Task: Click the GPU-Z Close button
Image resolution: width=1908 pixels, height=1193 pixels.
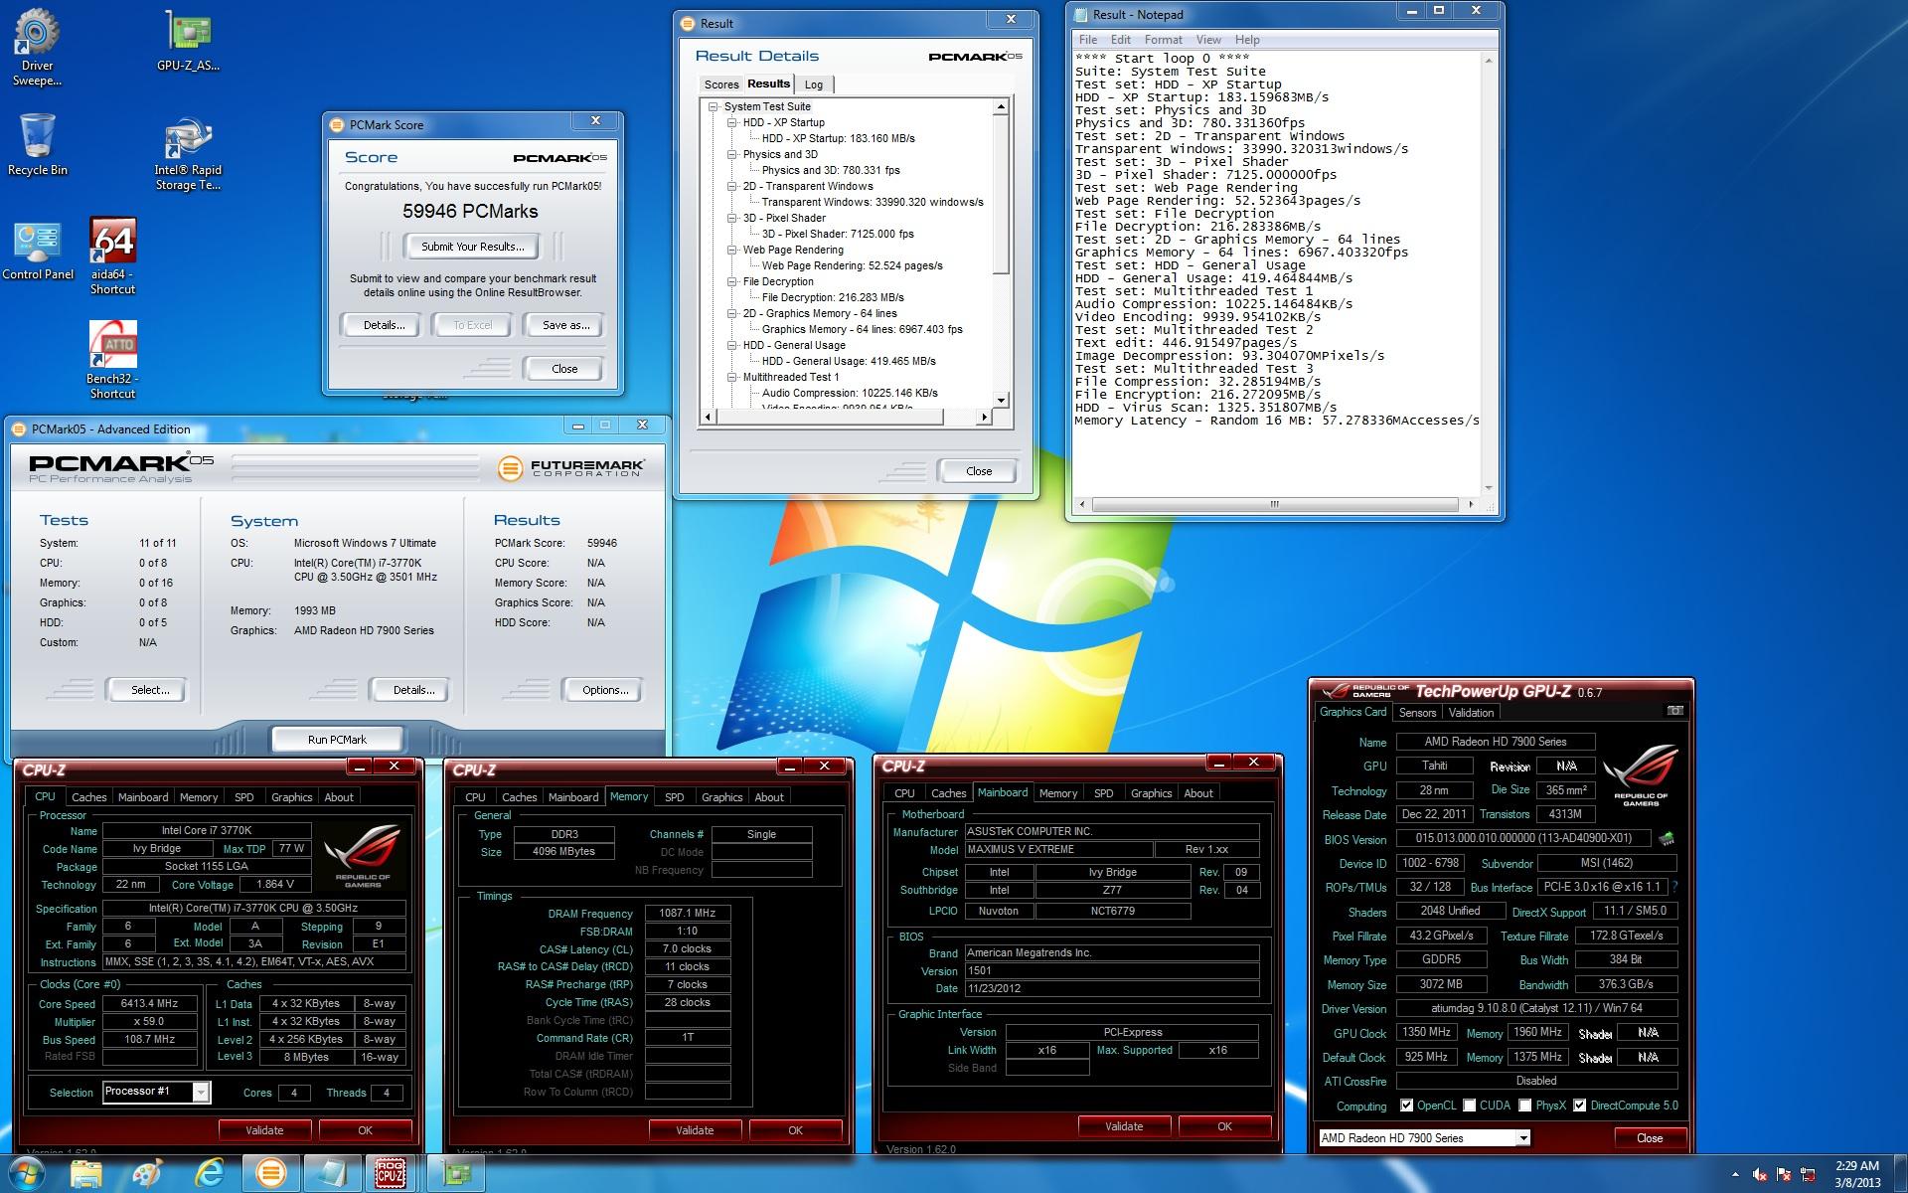Action: 1650,1137
